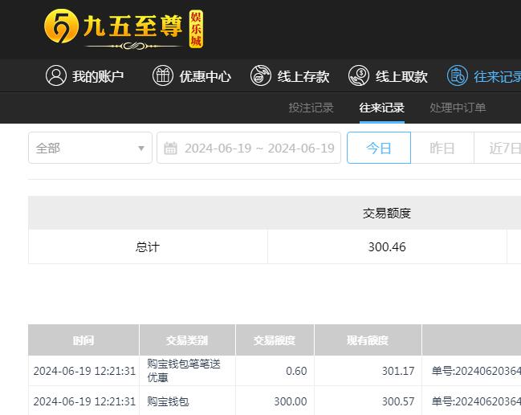Screen dimensions: 521x415
Task: Click 交易额度 header in summary table
Action: pyautogui.click(x=387, y=213)
